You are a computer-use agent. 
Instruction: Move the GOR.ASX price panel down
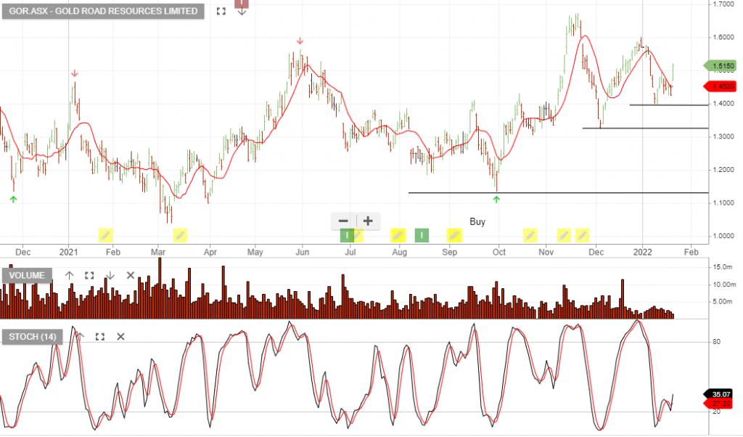242,11
